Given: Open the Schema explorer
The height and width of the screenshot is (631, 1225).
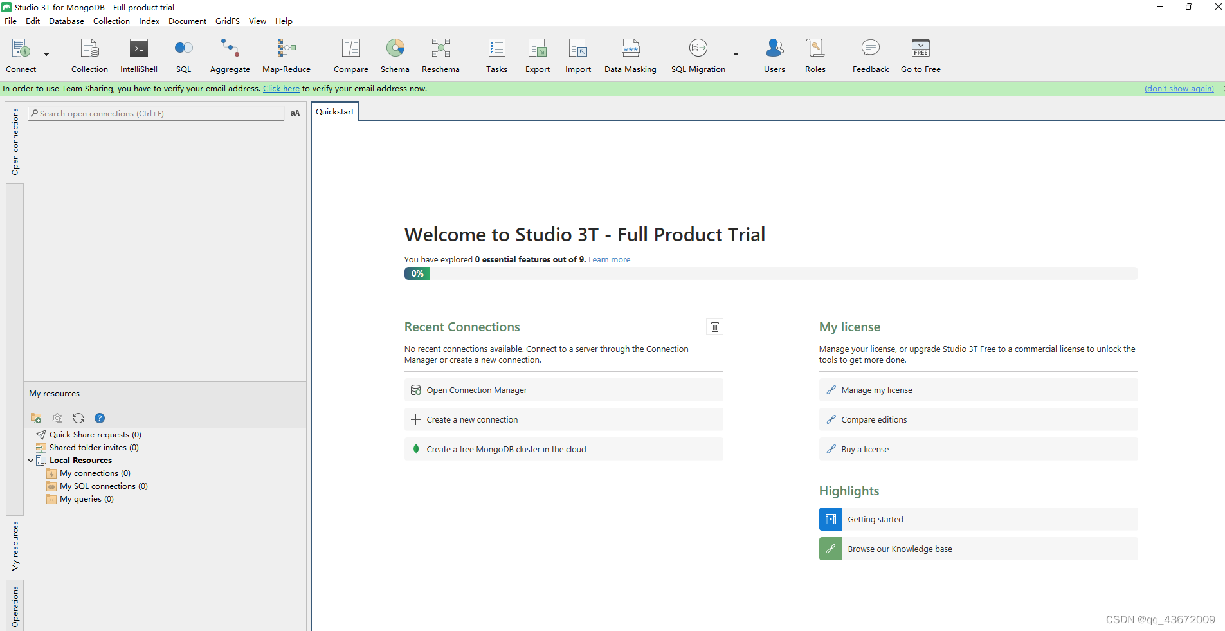Looking at the screenshot, I should coord(395,55).
